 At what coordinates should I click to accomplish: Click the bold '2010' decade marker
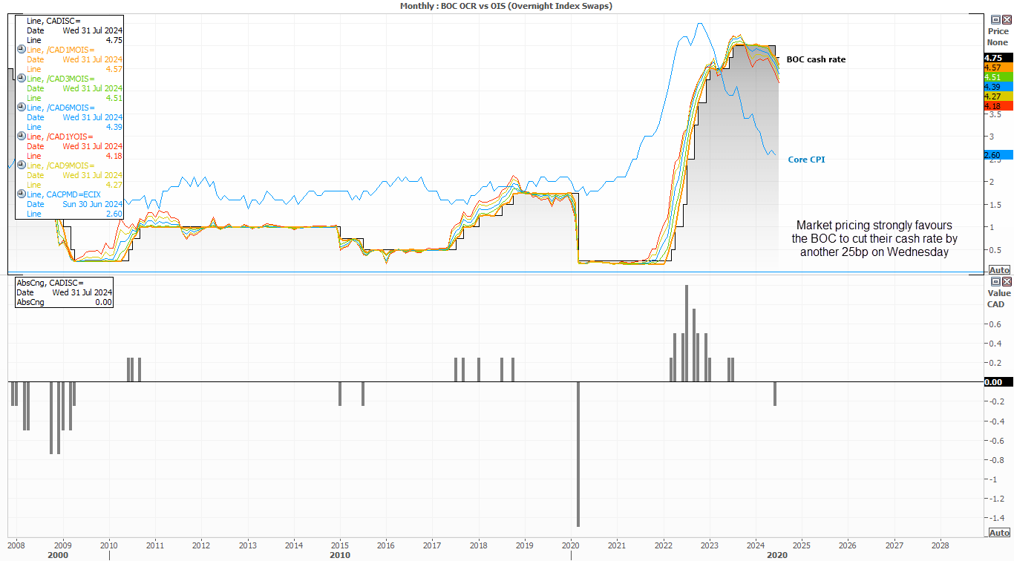coord(340,555)
